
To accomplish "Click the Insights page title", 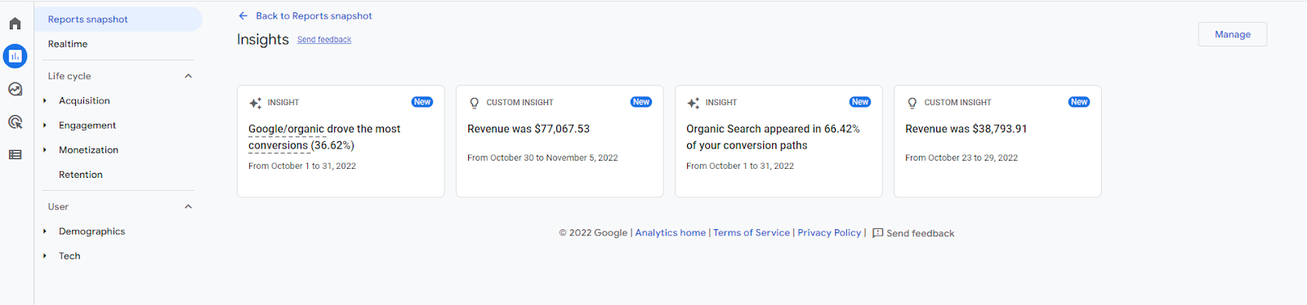I will (x=263, y=39).
